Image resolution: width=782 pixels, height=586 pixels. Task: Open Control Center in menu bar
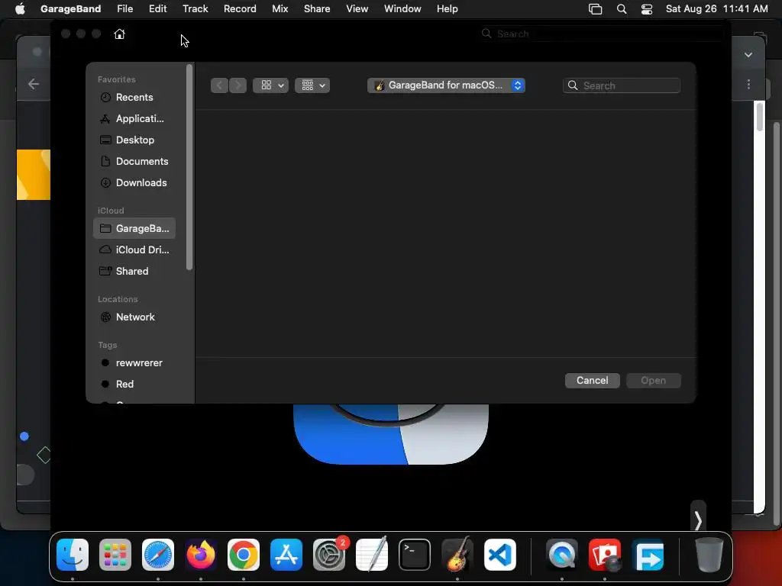(x=646, y=9)
